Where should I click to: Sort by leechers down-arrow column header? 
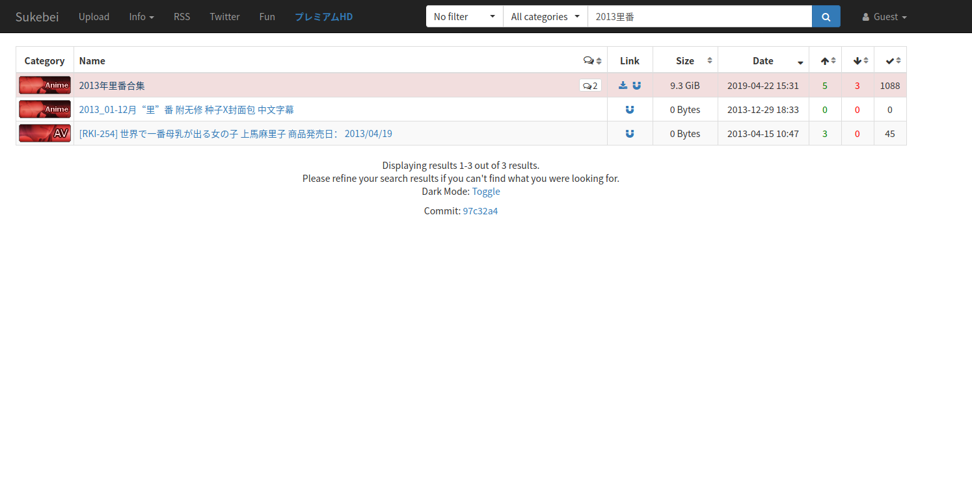coord(857,60)
